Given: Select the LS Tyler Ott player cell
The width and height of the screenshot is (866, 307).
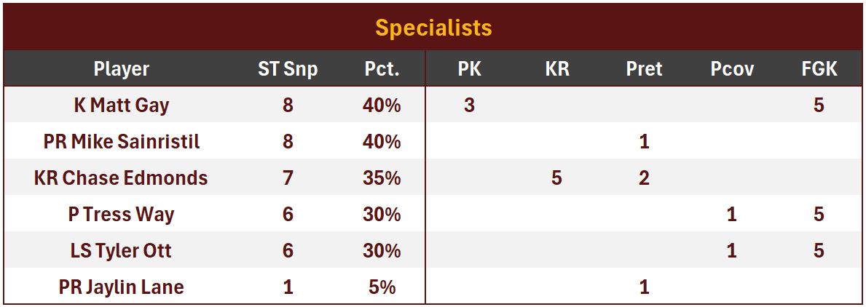Looking at the screenshot, I should 122,251.
